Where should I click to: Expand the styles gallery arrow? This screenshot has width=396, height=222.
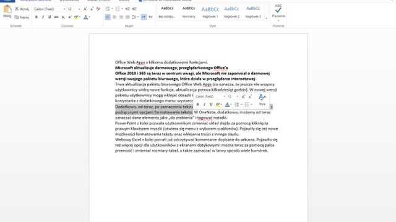[x=266, y=18]
